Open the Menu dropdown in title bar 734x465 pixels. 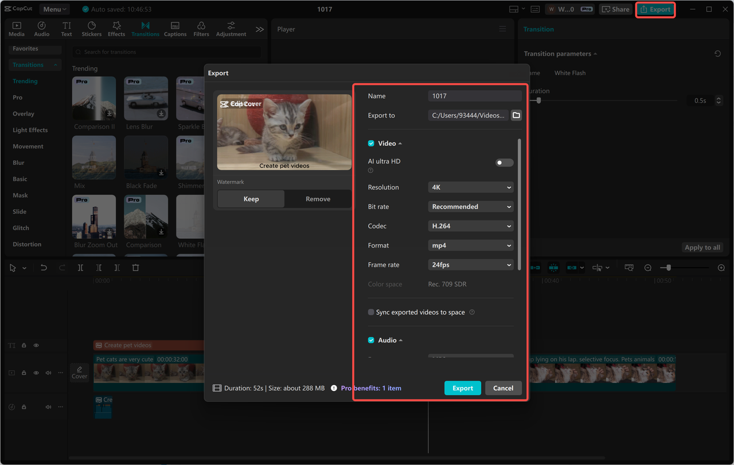point(54,9)
